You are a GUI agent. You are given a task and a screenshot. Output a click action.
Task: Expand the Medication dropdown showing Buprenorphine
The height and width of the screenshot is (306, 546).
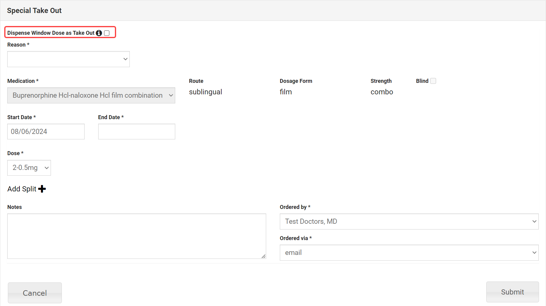coord(91,96)
